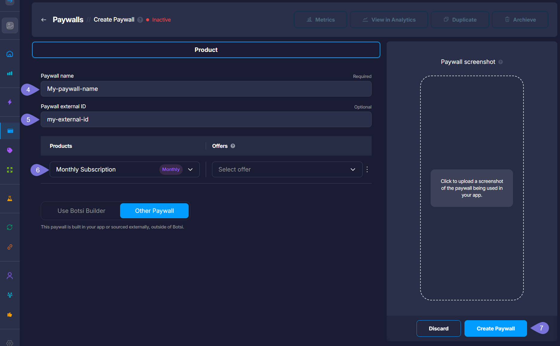Select the Other Paywall option
The height and width of the screenshot is (346, 560).
point(154,211)
